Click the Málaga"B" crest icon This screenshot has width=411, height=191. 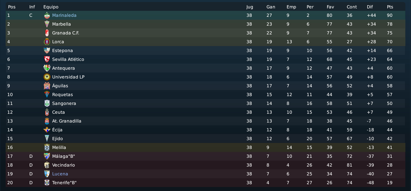click(x=47, y=156)
